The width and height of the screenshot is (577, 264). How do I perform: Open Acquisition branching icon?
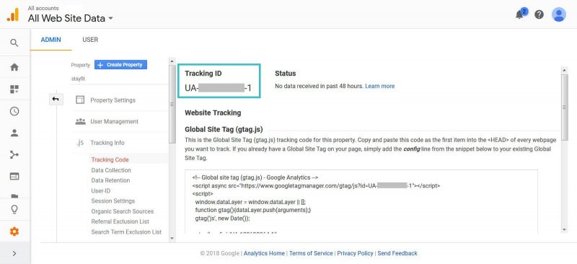pyautogui.click(x=14, y=154)
